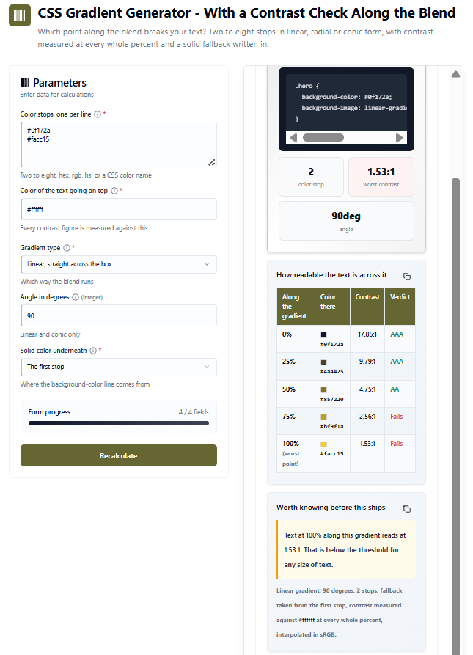The height and width of the screenshot is (655, 473).
Task: Click info icon next to Solid color underneath
Action: click(93, 351)
